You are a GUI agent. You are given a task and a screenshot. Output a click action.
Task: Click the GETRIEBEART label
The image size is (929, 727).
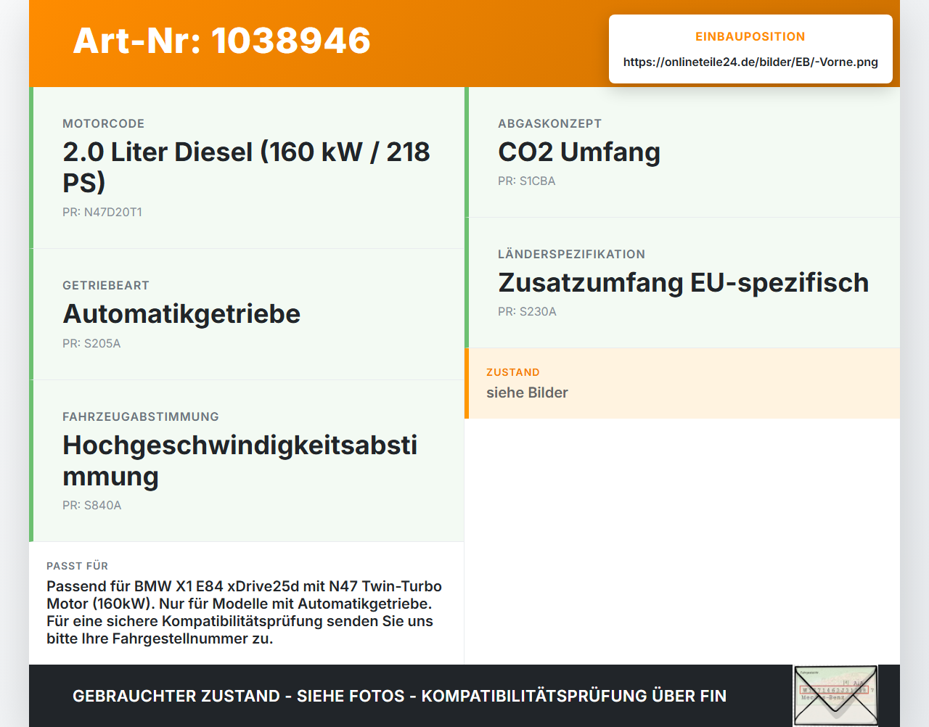coord(106,285)
